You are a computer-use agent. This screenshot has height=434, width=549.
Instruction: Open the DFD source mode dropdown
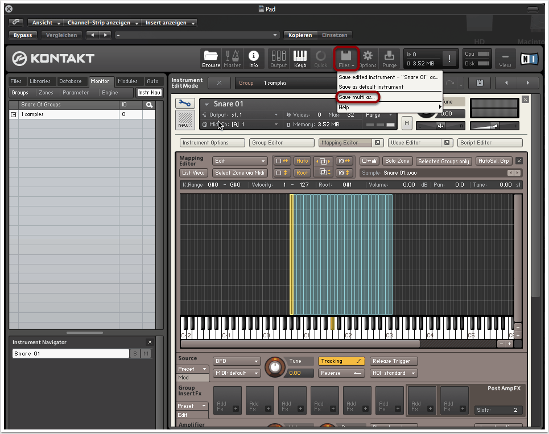point(237,361)
